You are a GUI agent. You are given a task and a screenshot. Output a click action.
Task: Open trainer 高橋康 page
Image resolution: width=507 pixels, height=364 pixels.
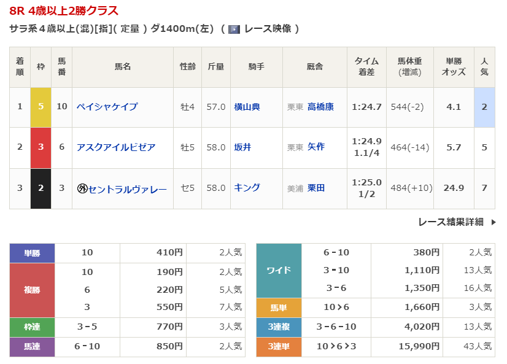320,107
